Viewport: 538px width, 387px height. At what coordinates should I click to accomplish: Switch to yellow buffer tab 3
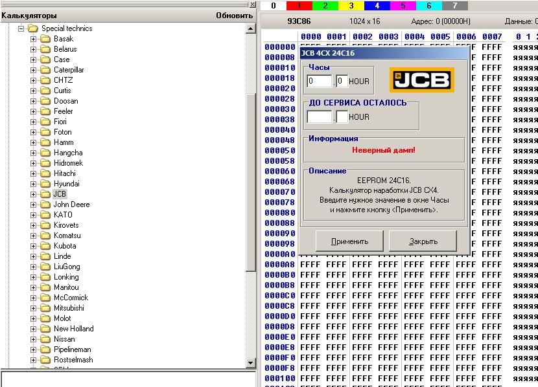(x=351, y=5)
